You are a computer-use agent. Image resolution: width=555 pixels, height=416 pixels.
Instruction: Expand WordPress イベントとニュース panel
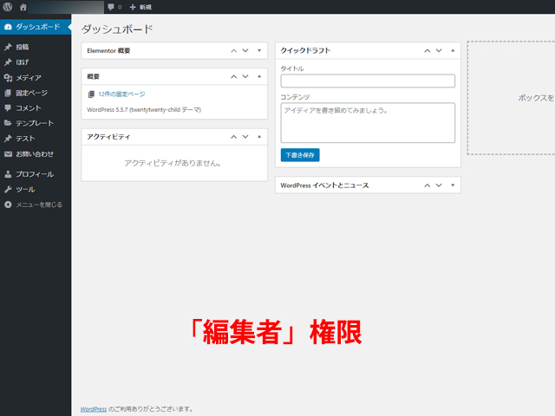pos(453,185)
